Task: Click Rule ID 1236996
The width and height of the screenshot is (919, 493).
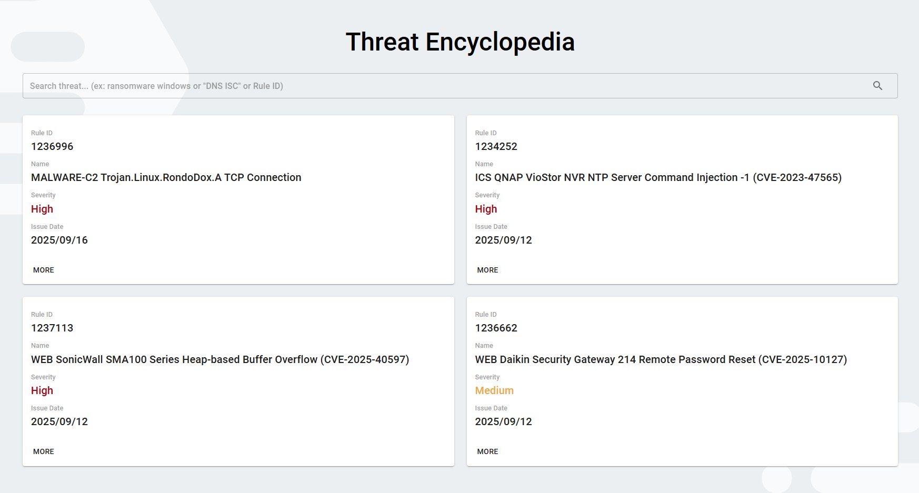Action: 52,146
